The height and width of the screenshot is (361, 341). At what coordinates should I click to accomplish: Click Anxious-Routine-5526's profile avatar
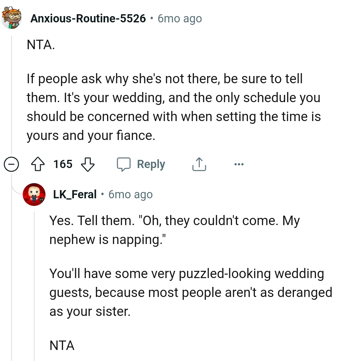click(11, 18)
